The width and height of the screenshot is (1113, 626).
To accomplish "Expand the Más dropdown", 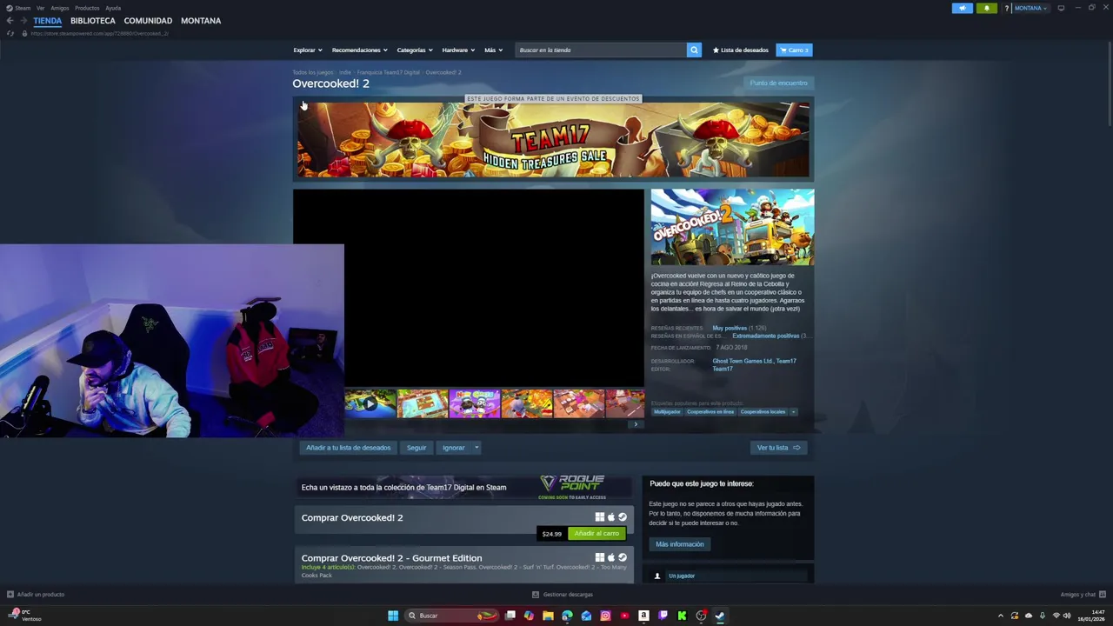I will coord(493,50).
